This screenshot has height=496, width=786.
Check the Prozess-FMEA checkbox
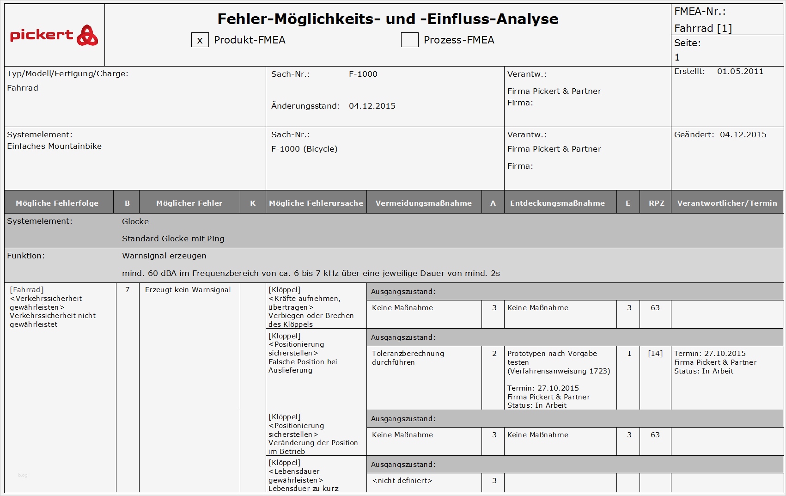point(408,40)
